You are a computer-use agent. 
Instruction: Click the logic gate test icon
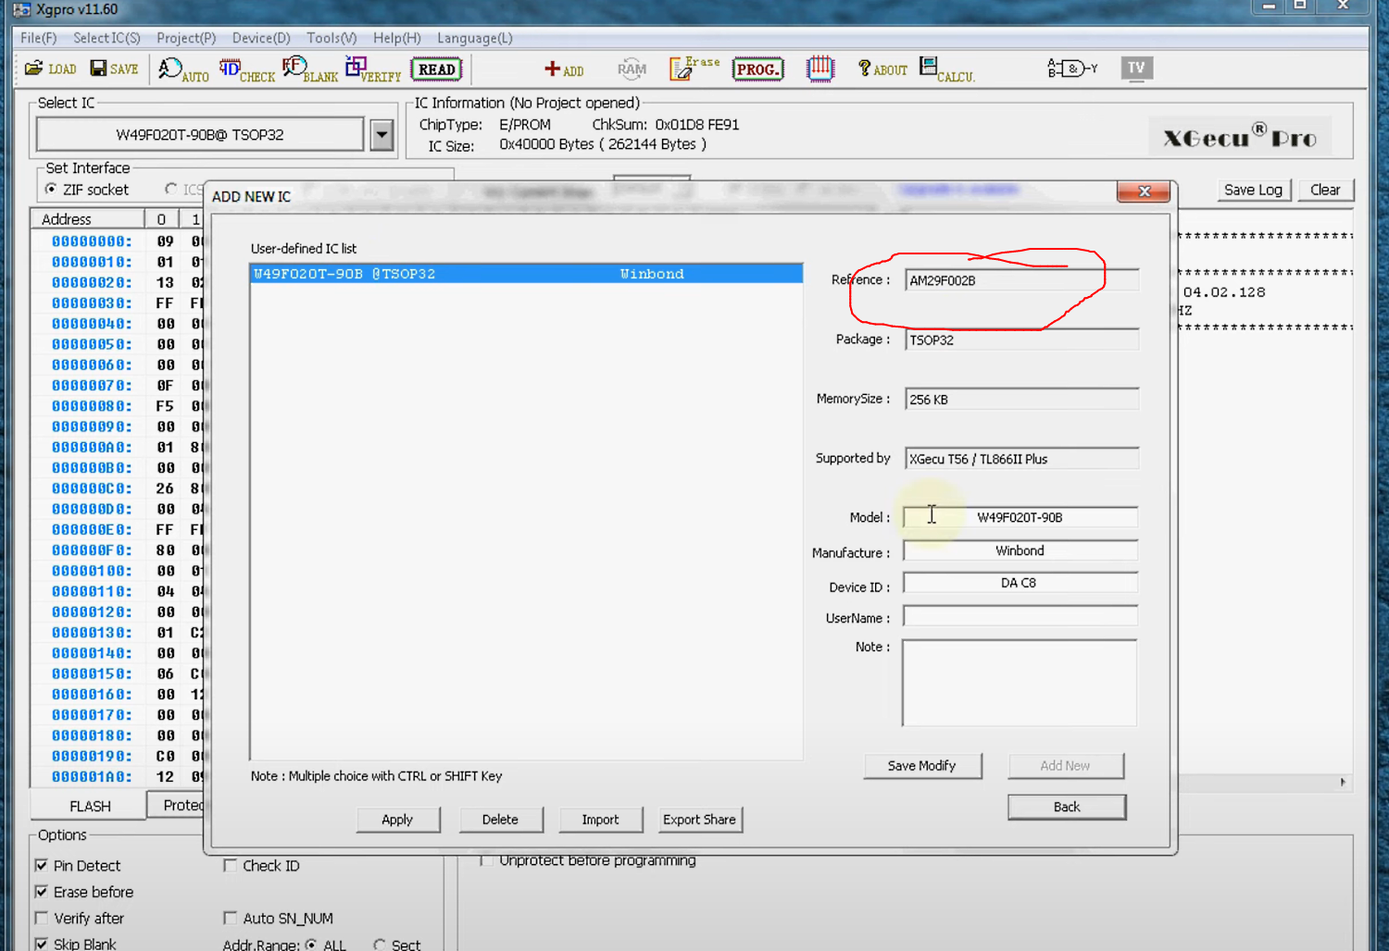pos(1072,68)
